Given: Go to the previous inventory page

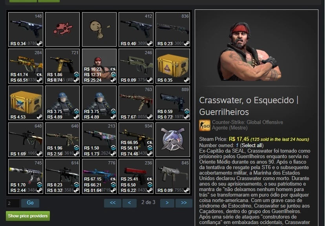Looking at the screenshot, I should (x=130, y=203).
